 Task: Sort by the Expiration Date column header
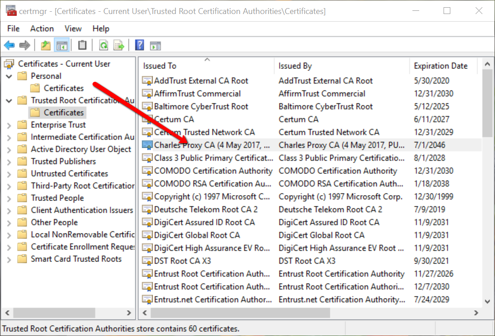coord(443,66)
